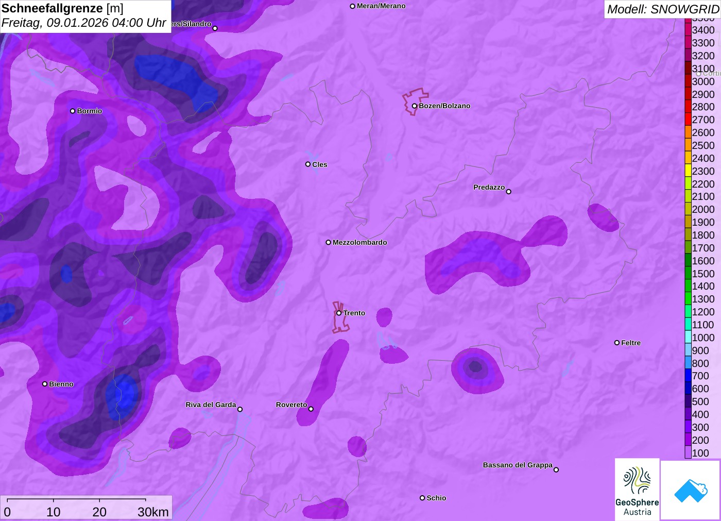
Task: Click the "Trento" city name label
Action: tap(354, 313)
